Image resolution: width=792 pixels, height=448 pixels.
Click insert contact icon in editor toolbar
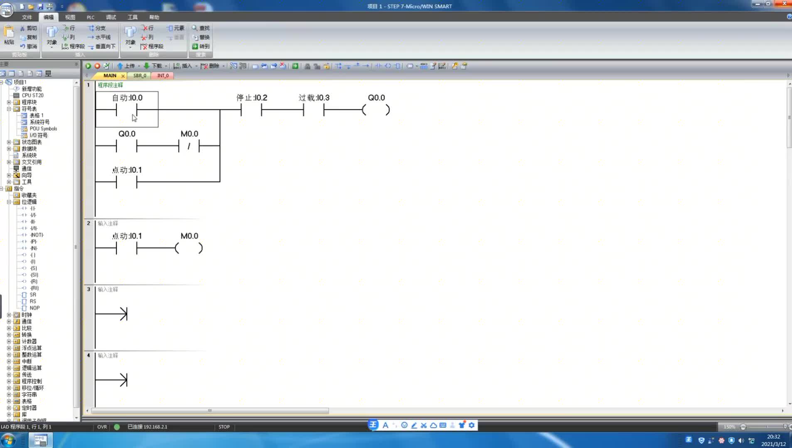pyautogui.click(x=379, y=66)
